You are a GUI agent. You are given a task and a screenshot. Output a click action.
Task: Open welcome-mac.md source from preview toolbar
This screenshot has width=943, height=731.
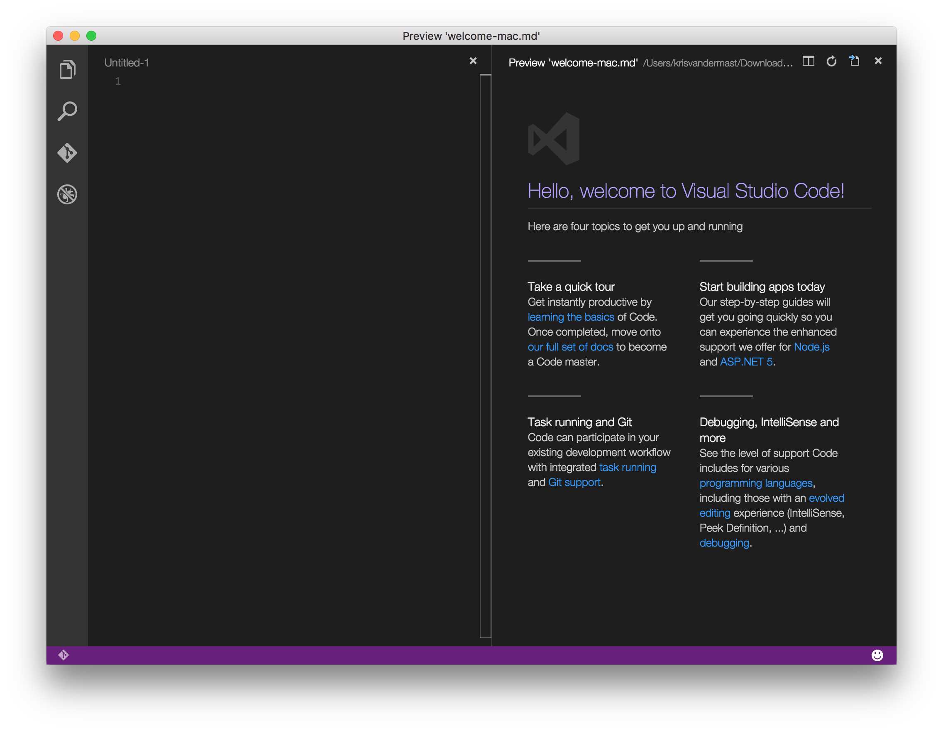pyautogui.click(x=855, y=61)
